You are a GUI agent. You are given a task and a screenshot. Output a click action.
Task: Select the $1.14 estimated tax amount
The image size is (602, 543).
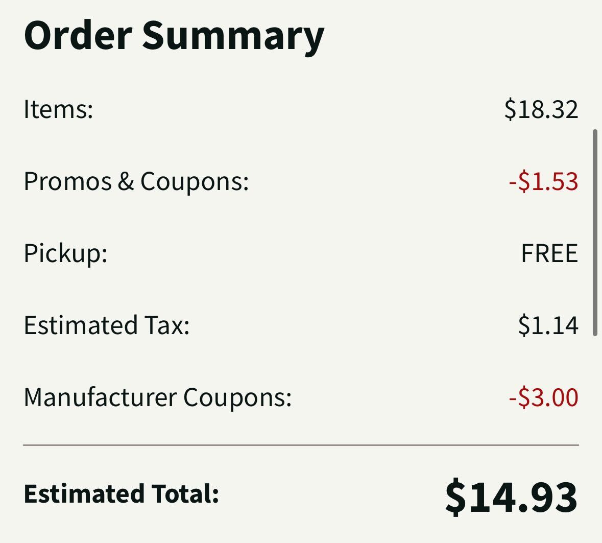coord(548,325)
